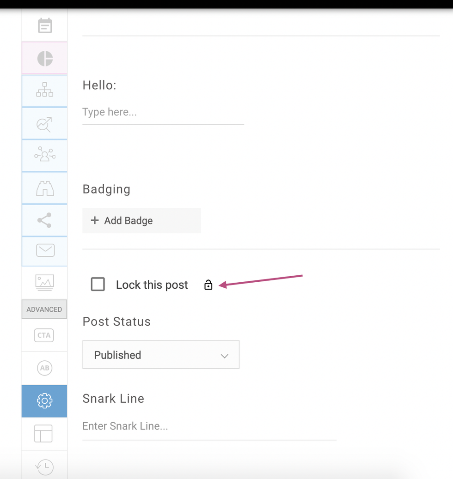453x479 pixels.
Task: Open the share icon panel
Action: pos(45,220)
